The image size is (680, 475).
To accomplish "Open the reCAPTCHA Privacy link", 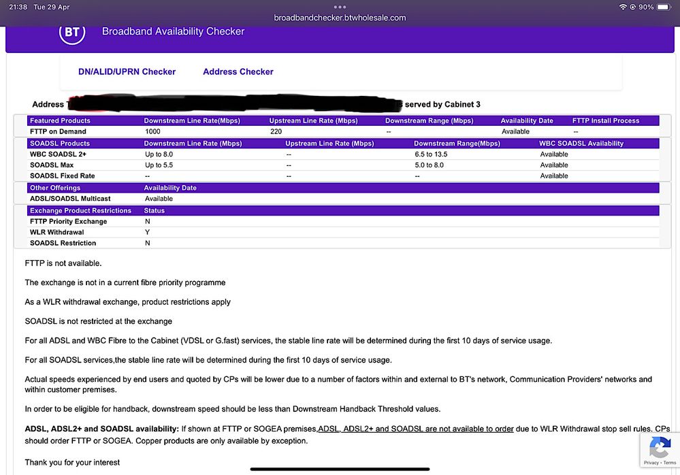I will (652, 463).
